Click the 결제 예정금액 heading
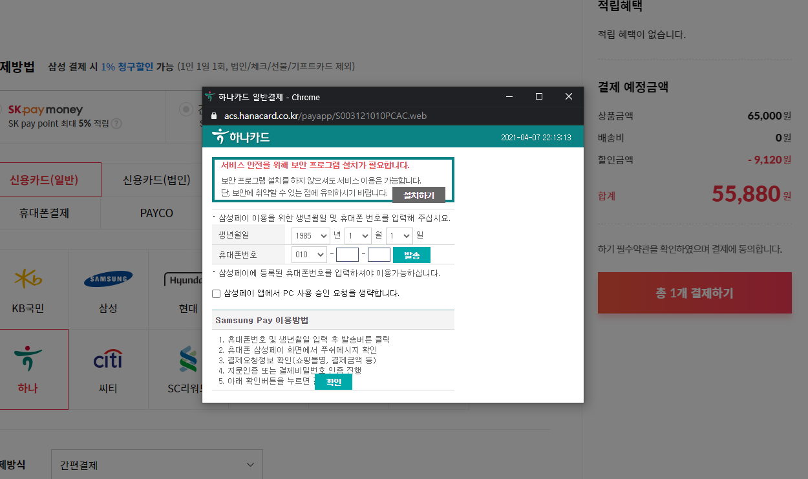 [x=633, y=87]
